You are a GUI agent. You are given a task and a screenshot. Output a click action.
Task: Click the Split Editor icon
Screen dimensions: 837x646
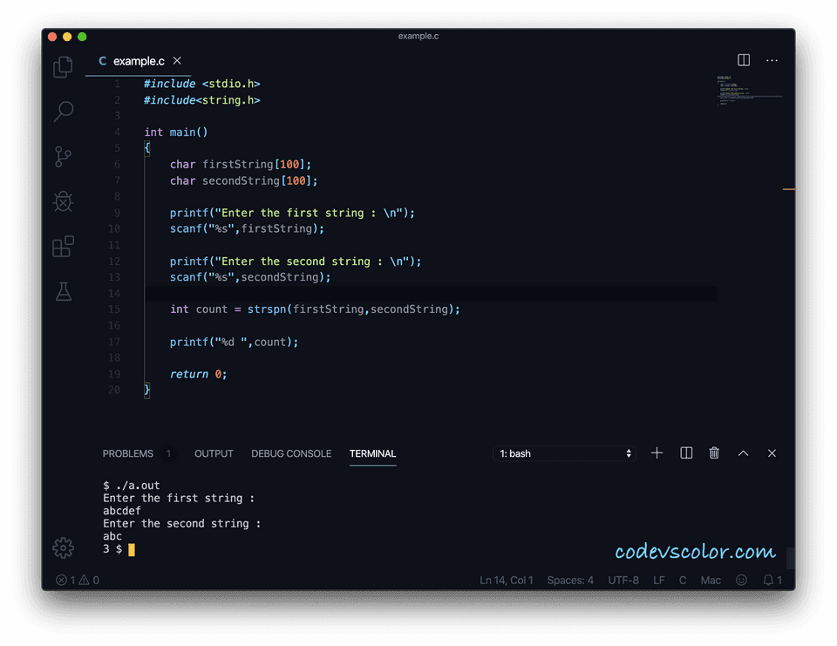743,60
